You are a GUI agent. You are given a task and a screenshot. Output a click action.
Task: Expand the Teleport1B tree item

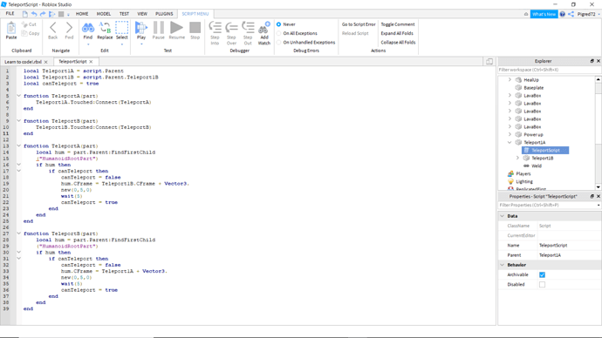pyautogui.click(x=517, y=158)
